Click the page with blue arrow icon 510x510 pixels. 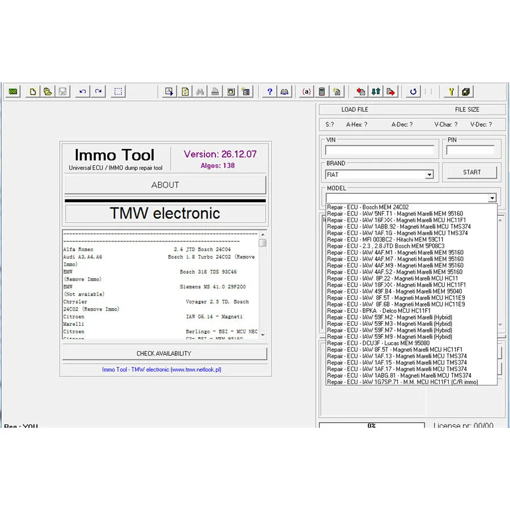169,91
